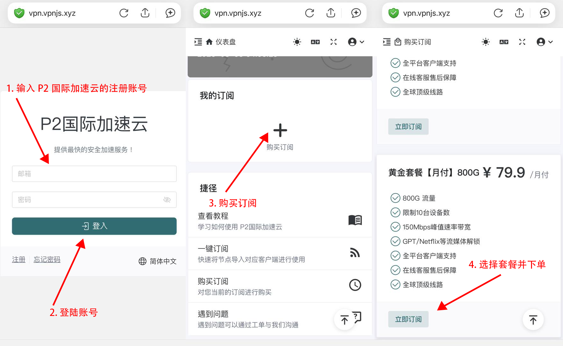Click the clock icon beside 购买订阅 shortcut
The image size is (563, 346).
click(x=355, y=285)
